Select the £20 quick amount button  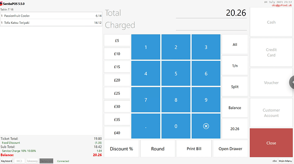click(117, 80)
